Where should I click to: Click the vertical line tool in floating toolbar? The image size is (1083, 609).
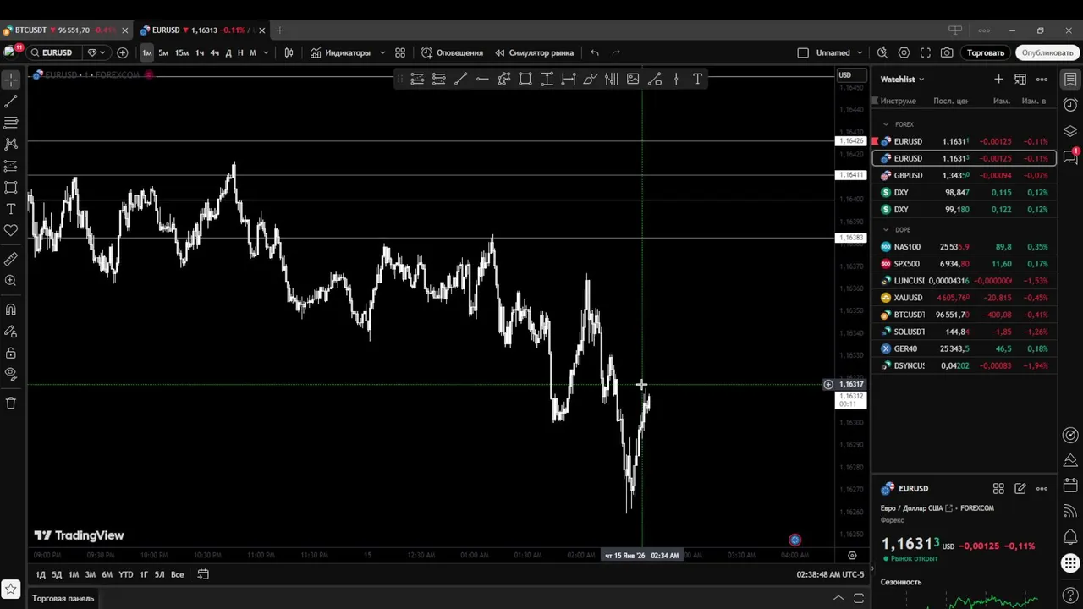coord(676,79)
